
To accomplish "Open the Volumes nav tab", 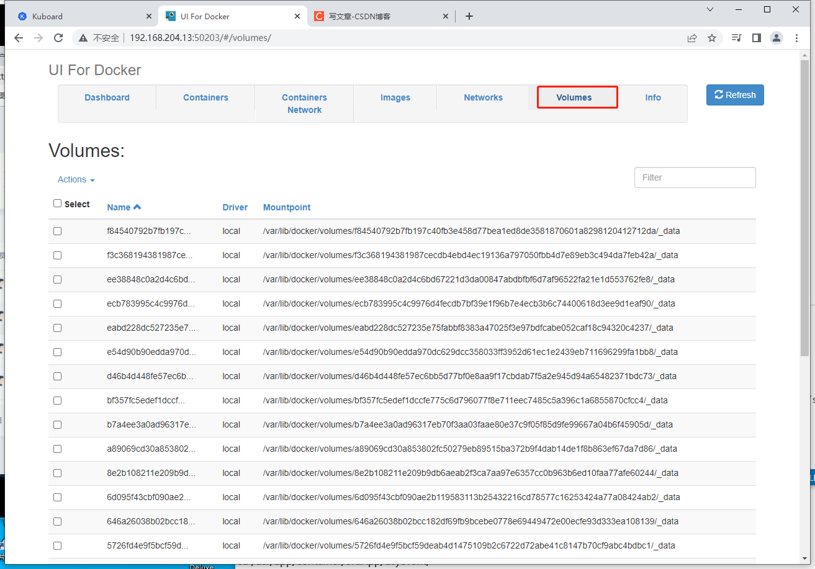I will [x=574, y=97].
